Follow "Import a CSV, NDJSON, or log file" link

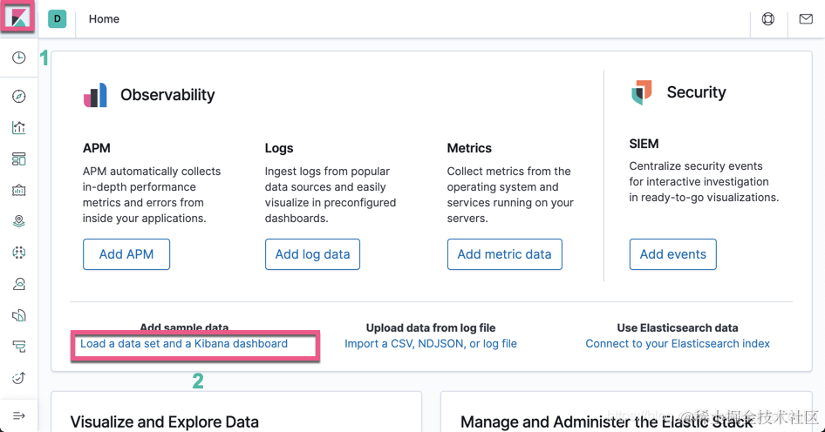coord(431,344)
